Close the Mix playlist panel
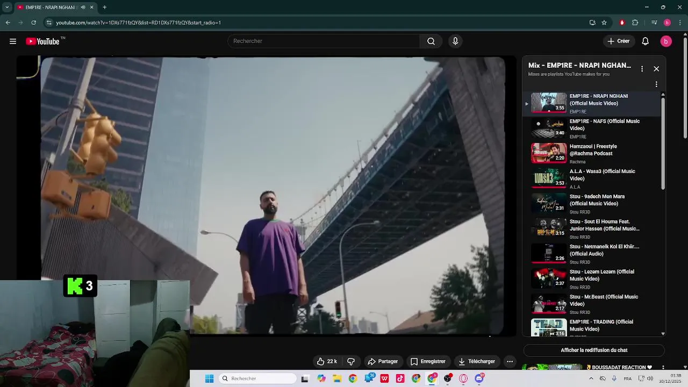This screenshot has height=387, width=688. [656, 69]
